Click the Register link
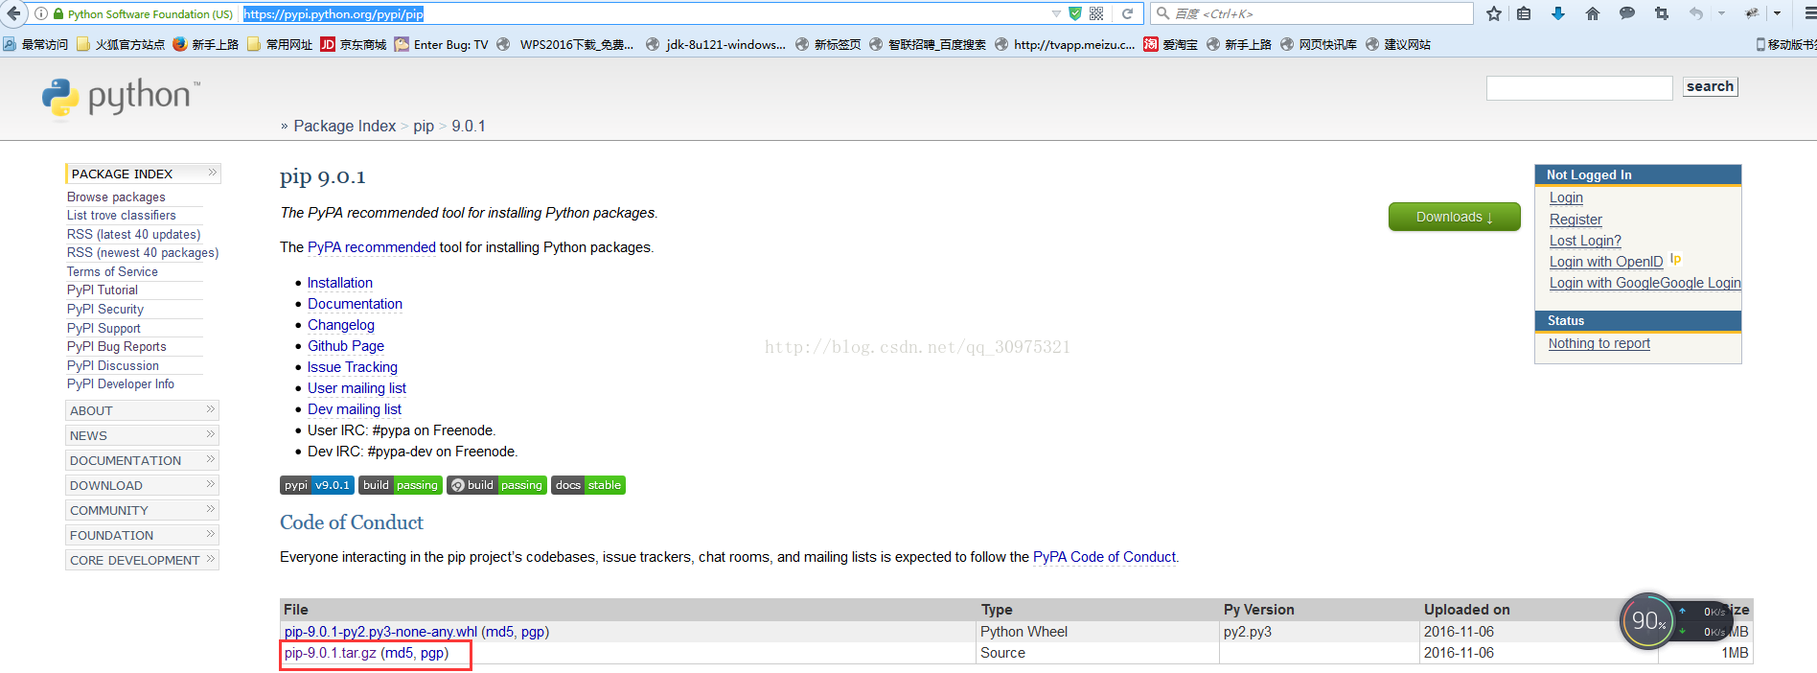Image resolution: width=1817 pixels, height=673 pixels. pos(1575,220)
